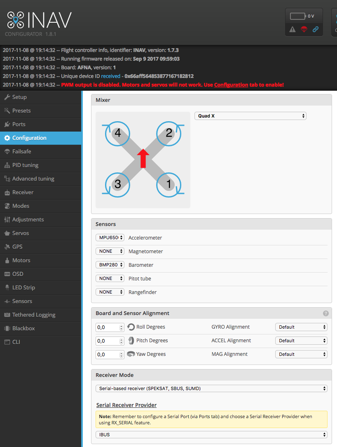Click the Receiver icon in sidebar
Screen dimensions: 337x447
coord(7,193)
